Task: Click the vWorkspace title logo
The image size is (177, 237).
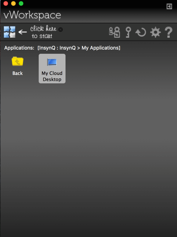Action: (32, 15)
